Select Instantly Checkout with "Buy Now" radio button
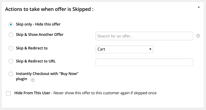The width and height of the screenshot is (206, 110). (x=11, y=74)
